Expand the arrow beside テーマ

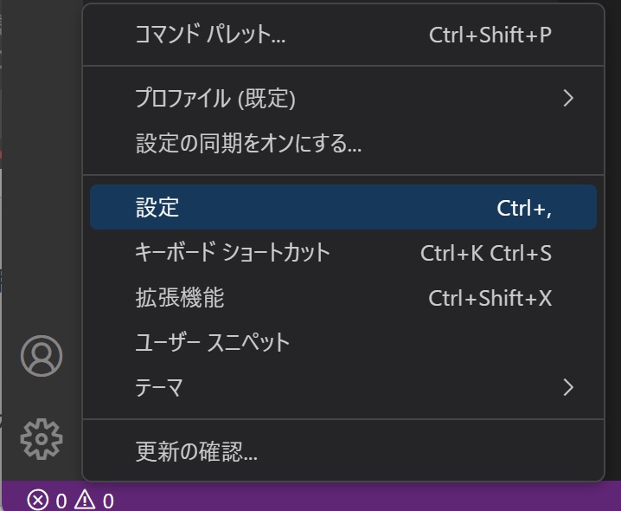(x=568, y=387)
